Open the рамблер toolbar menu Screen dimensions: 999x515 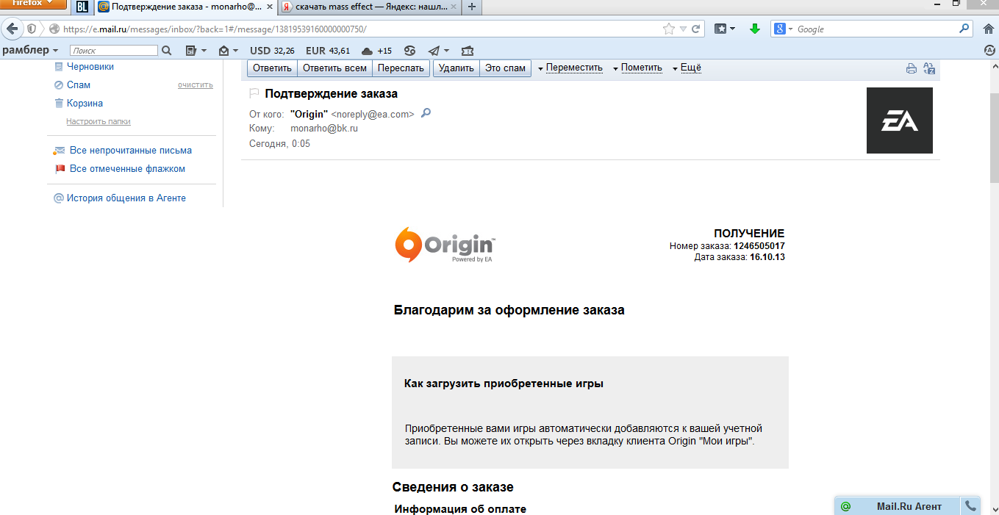pyautogui.click(x=30, y=51)
